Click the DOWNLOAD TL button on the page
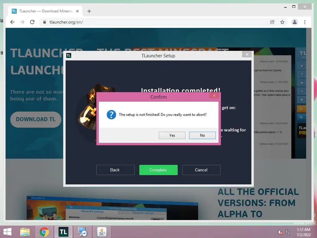Viewport: 317px width, 238px height. click(36, 119)
